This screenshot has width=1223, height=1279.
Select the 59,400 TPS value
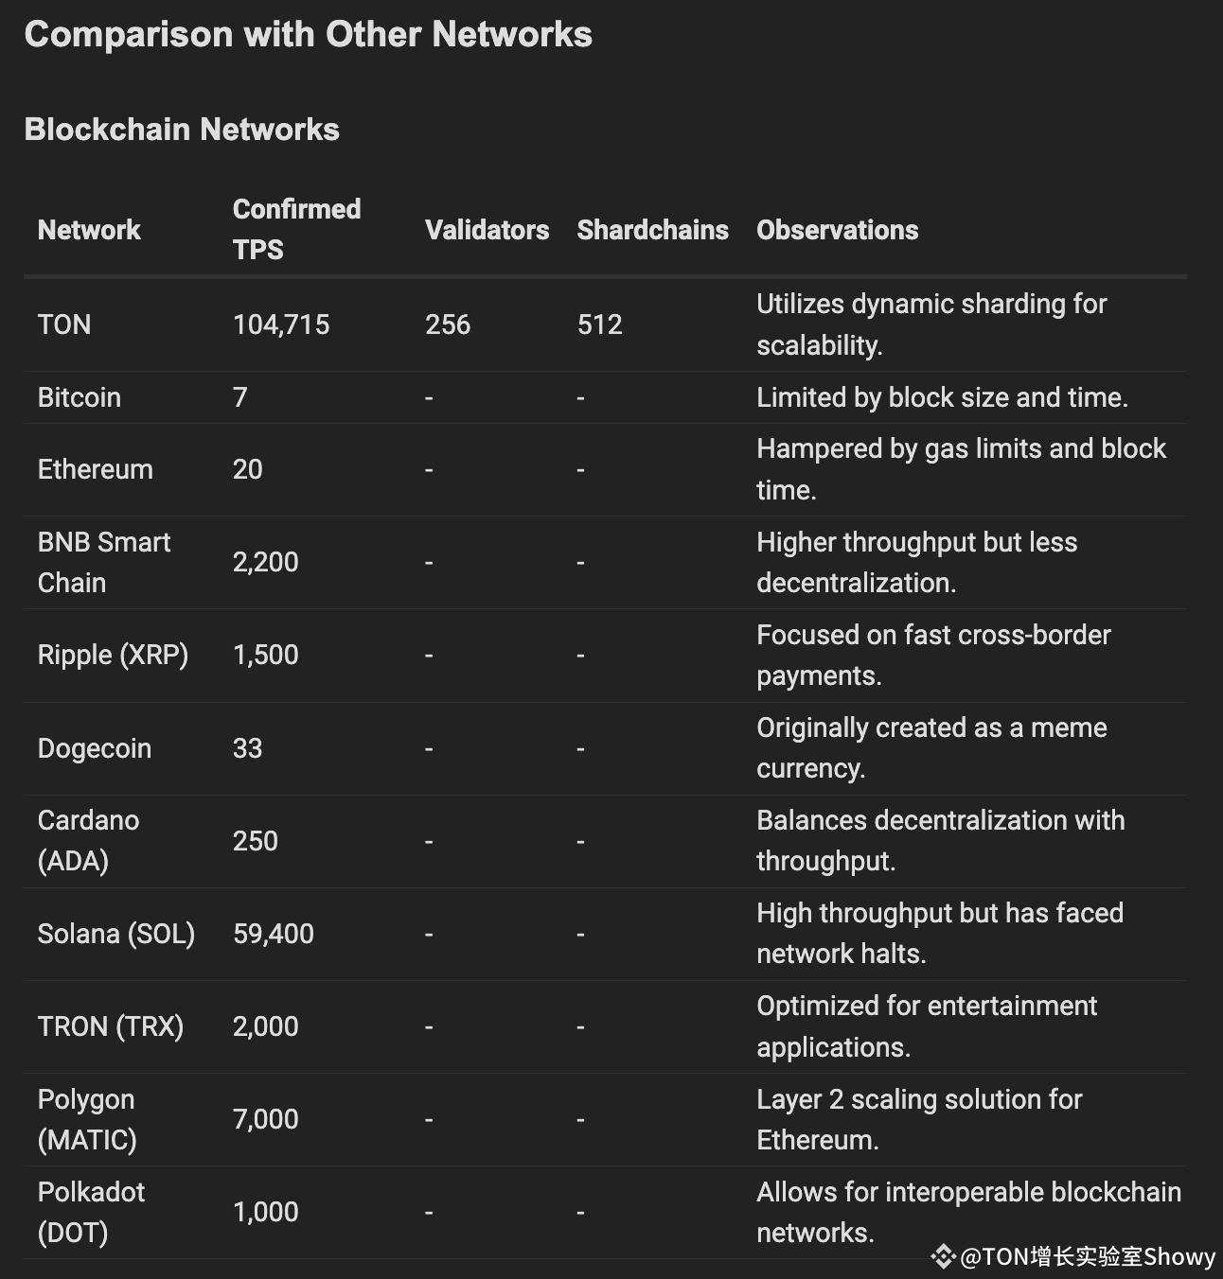coord(274,934)
